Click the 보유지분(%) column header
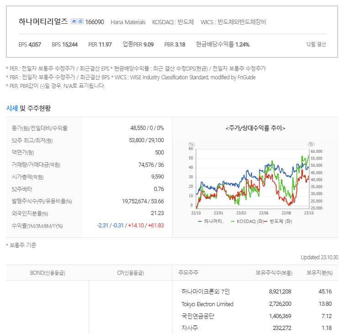The width and height of the screenshot is (340, 334). pos(319,272)
